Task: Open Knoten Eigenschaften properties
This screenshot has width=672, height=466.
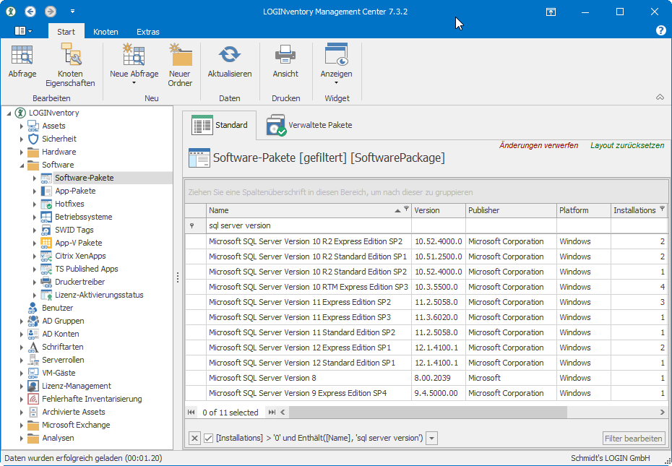Action: tap(70, 65)
